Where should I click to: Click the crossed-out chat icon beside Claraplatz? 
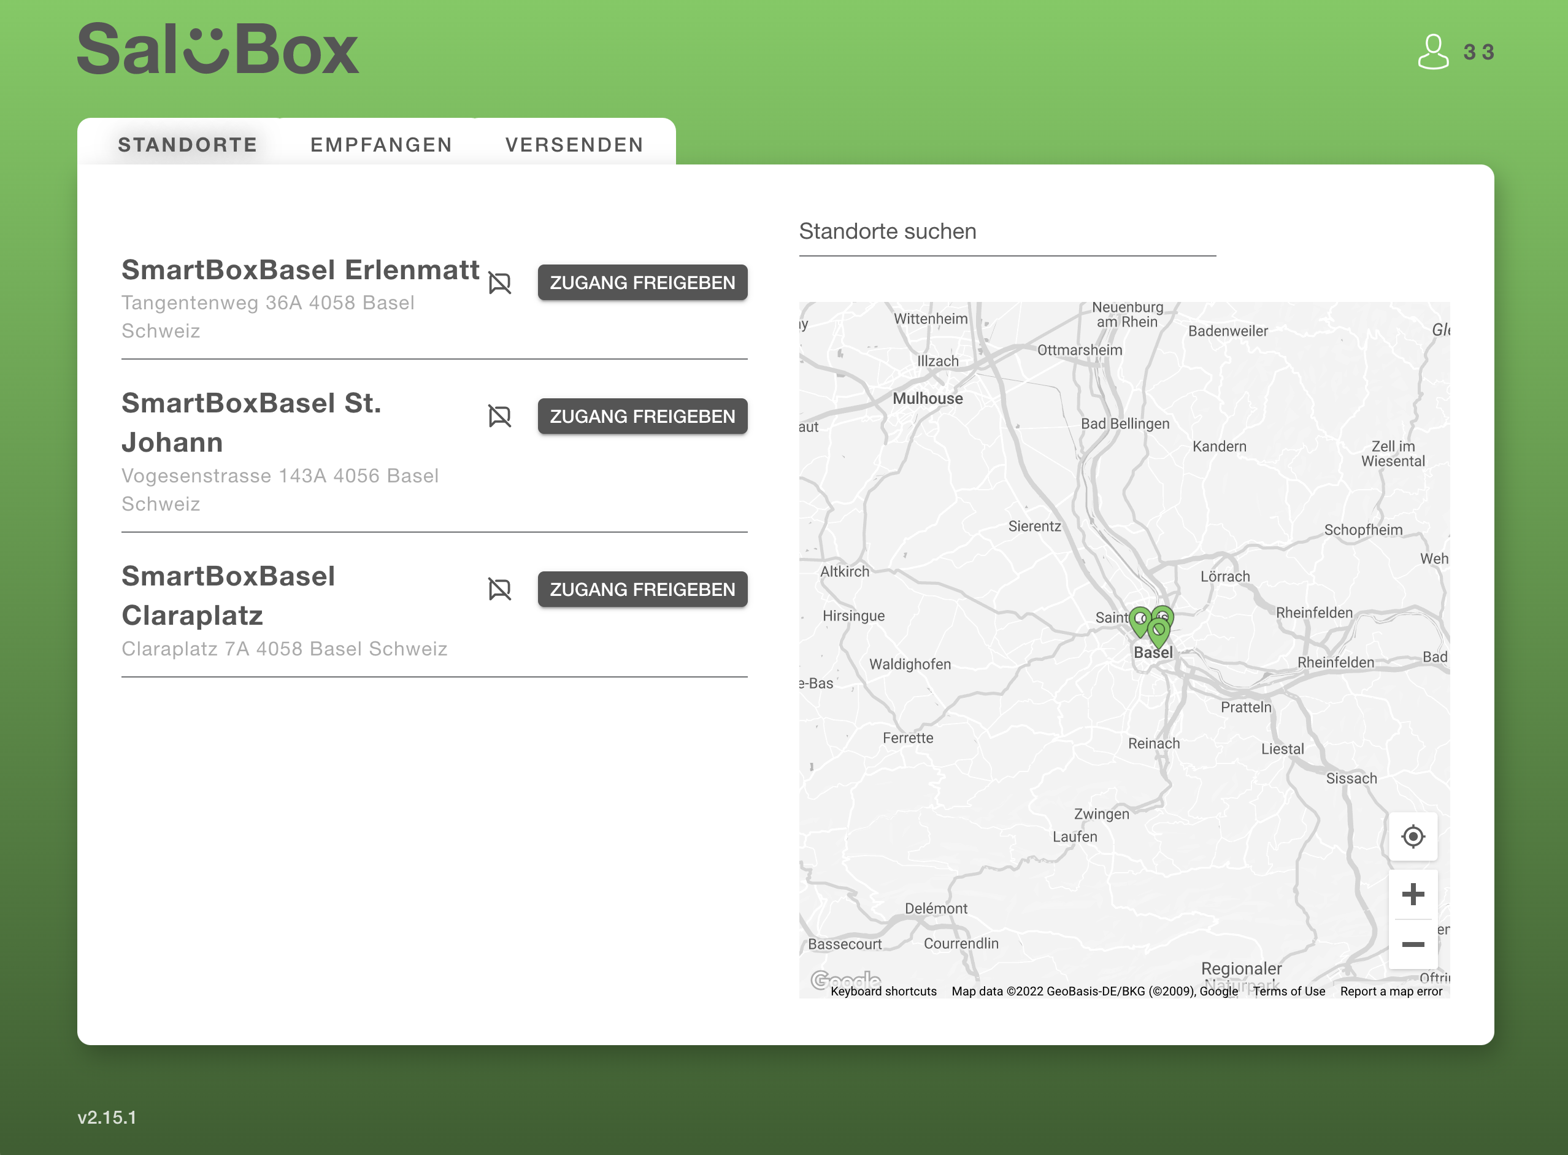(499, 589)
